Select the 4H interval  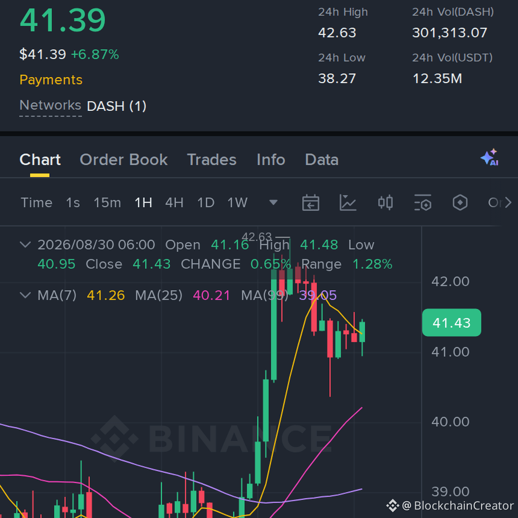(x=175, y=202)
